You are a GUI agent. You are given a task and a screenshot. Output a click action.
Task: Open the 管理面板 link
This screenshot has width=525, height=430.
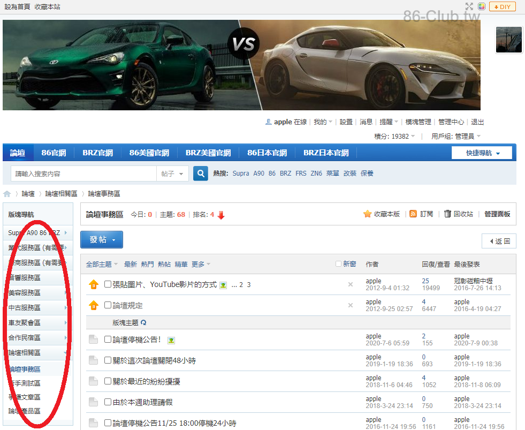click(x=497, y=214)
